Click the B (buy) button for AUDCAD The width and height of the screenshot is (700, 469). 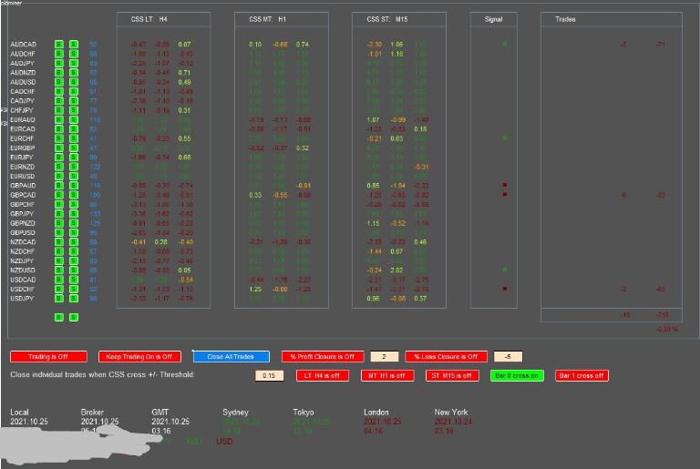click(x=59, y=45)
